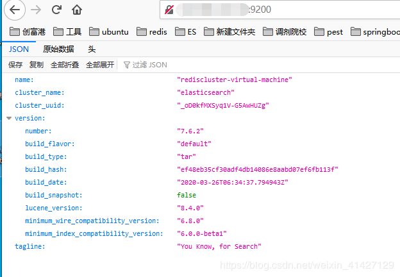
Task: Click the insecure connection lock icon
Action: pos(169,10)
